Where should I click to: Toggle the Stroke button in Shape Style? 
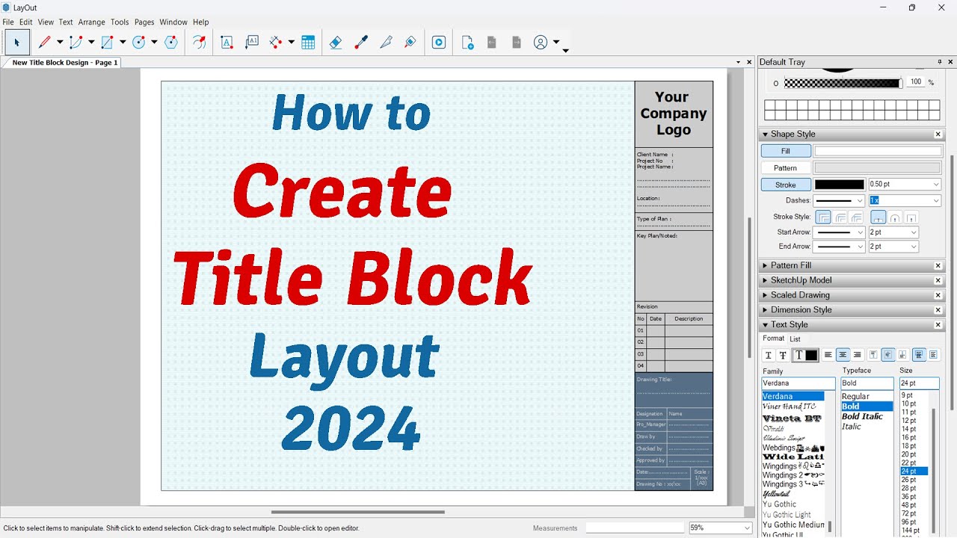tap(786, 185)
